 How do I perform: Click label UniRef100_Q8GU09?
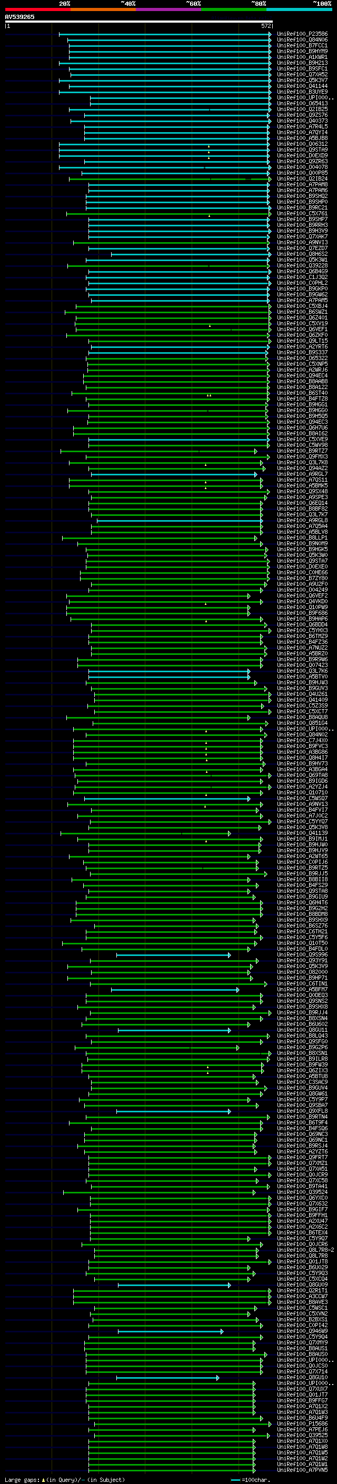tap(302, 1284)
